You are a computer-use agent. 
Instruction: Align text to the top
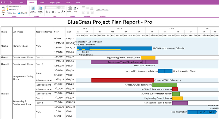coord(83,8)
